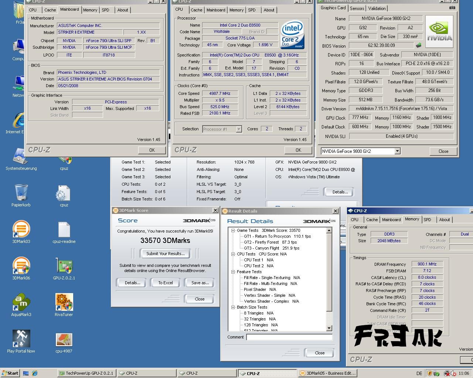This screenshot has height=378, width=473.
Task: Switch to 3DMark05 Business Edition taskbar item
Action: click(x=328, y=373)
